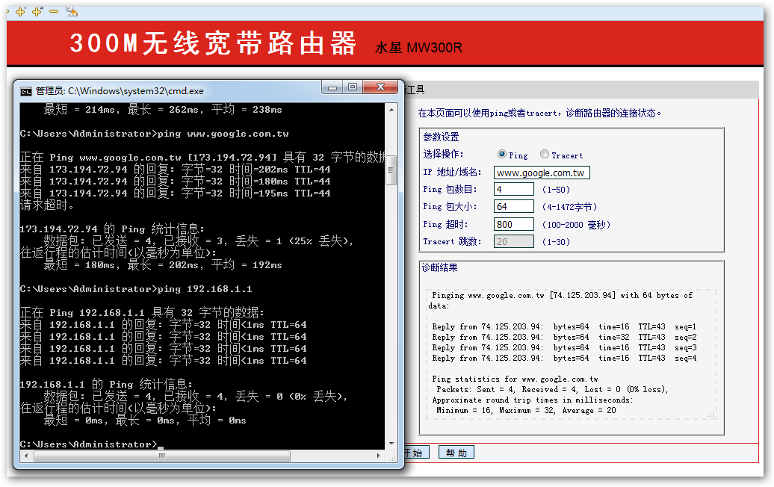Click the (4-1472字节) range hint text
Image resolution: width=774 pixels, height=487 pixels.
coord(569,207)
